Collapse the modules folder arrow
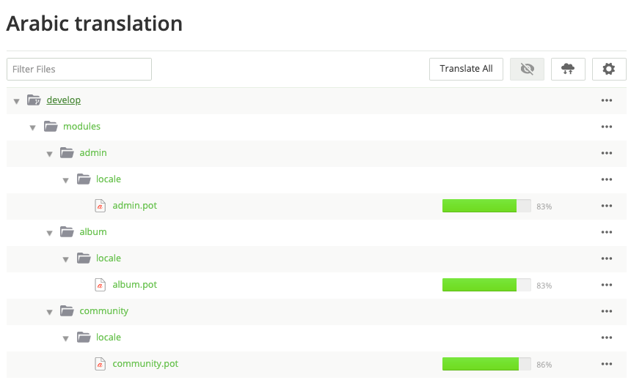The image size is (631, 380). pyautogui.click(x=33, y=127)
